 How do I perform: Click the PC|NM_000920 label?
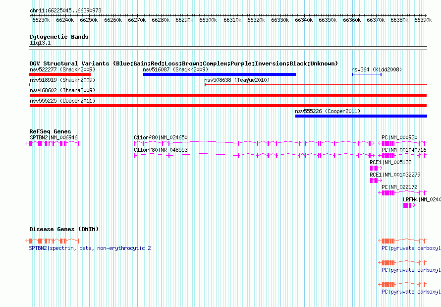tap(400, 137)
